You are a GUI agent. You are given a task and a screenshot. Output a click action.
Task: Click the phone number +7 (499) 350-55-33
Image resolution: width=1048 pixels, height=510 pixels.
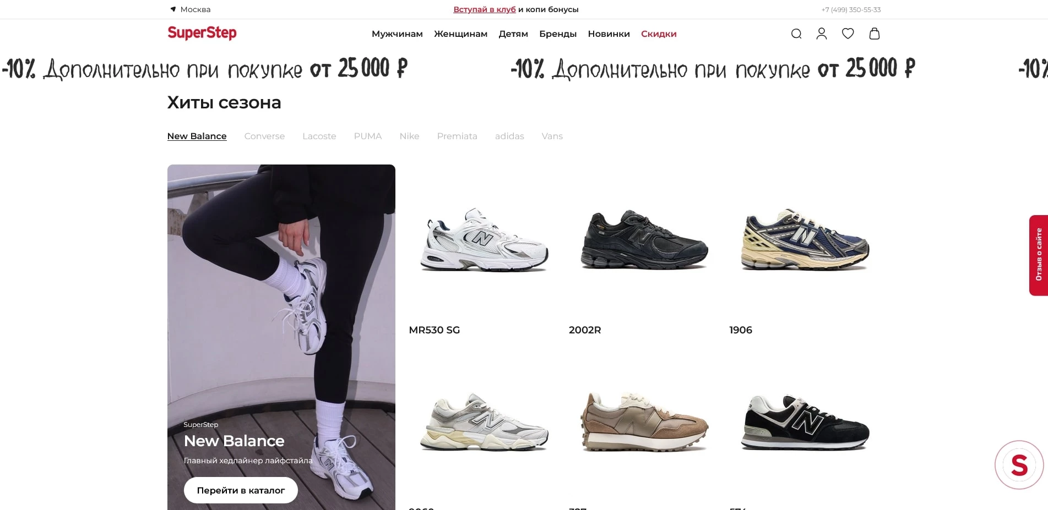pyautogui.click(x=851, y=10)
